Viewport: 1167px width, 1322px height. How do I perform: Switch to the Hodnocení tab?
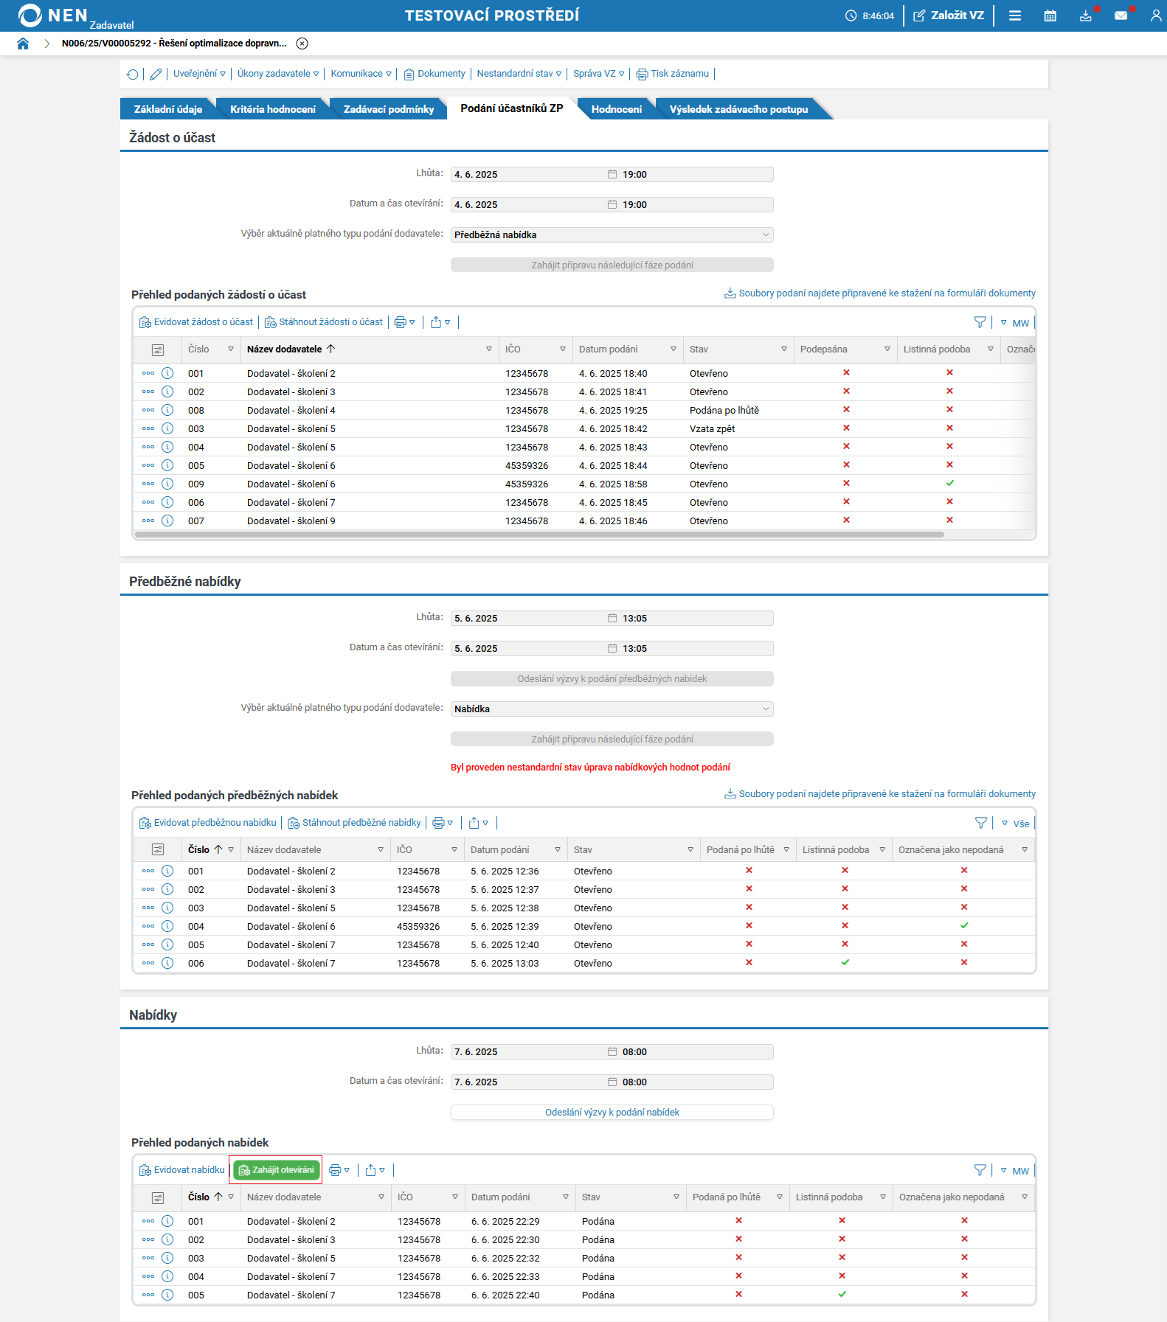point(616,109)
